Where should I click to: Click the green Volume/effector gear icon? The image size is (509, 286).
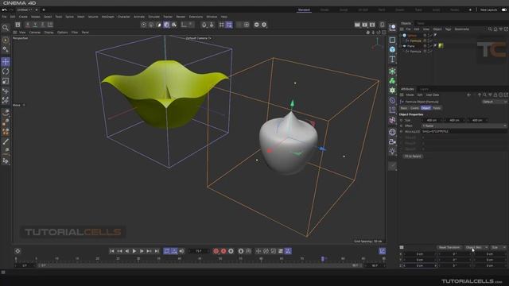click(x=392, y=91)
